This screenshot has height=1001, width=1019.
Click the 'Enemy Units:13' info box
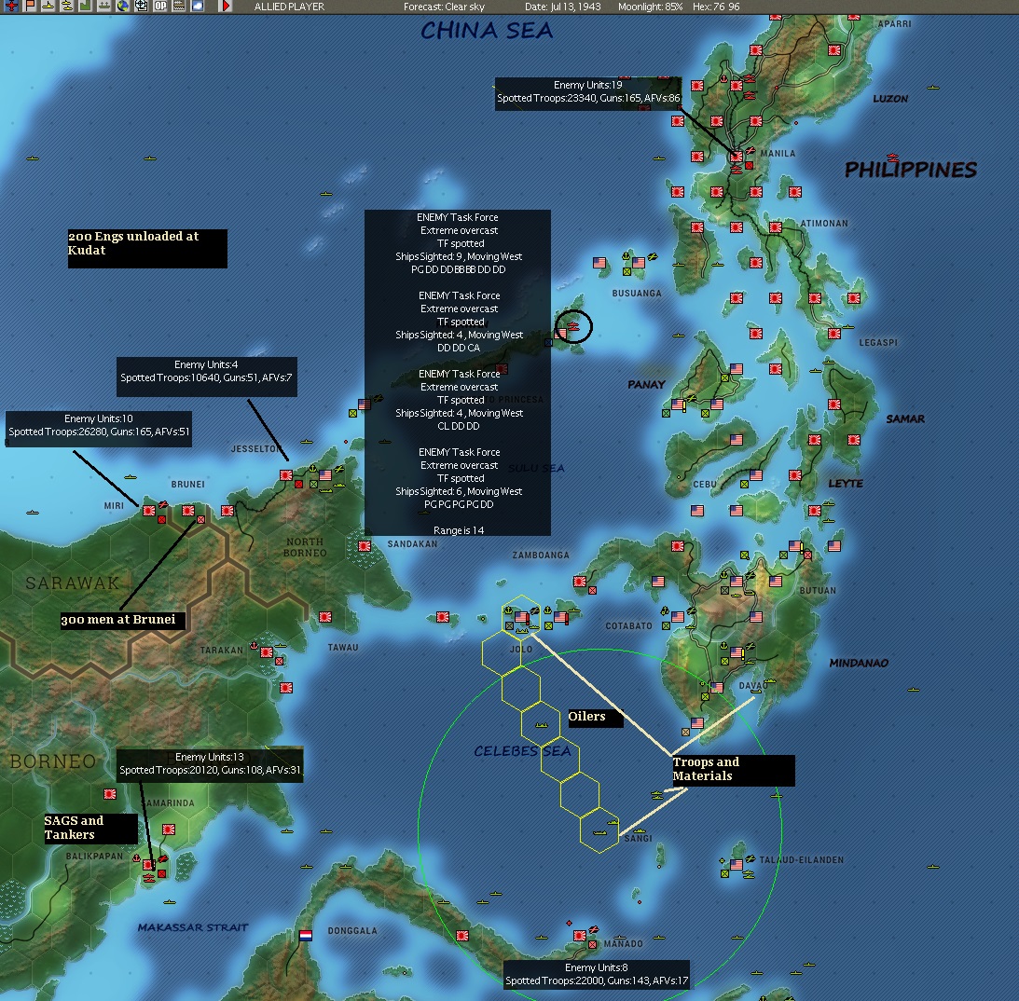point(210,764)
